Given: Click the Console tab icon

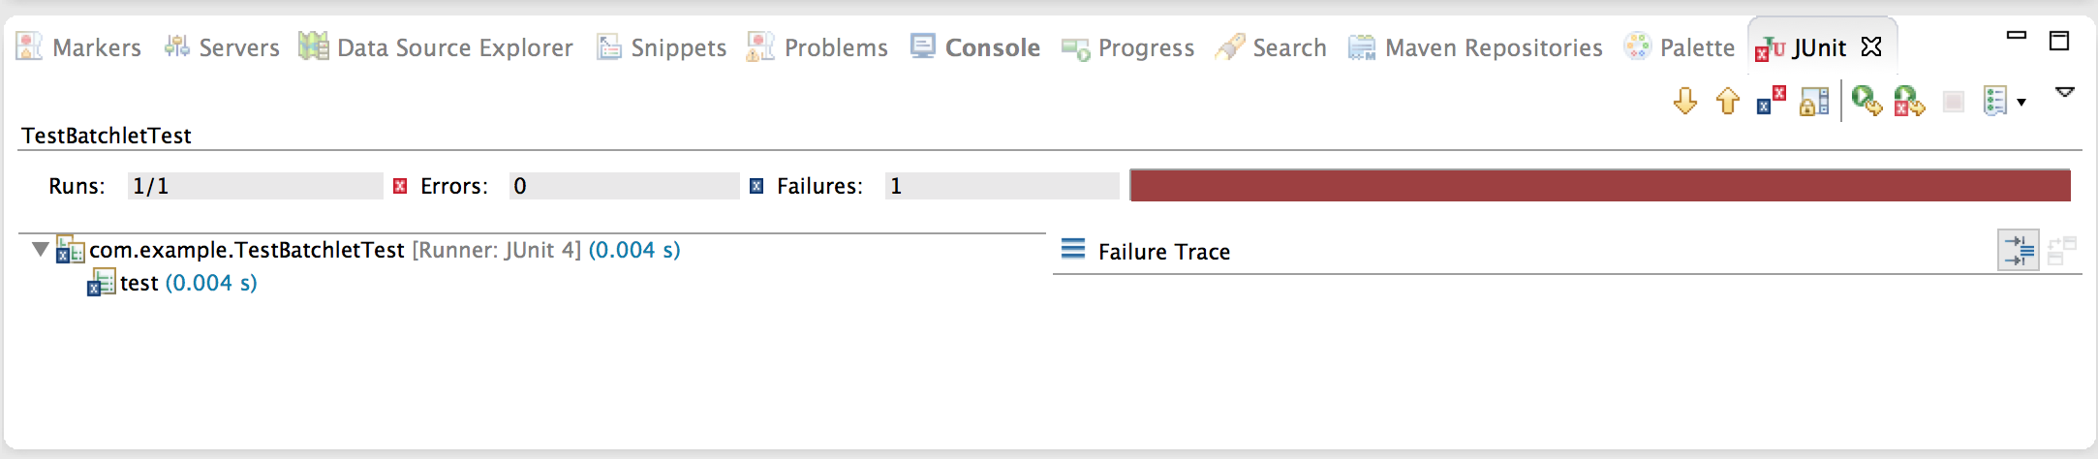Looking at the screenshot, I should tap(923, 46).
